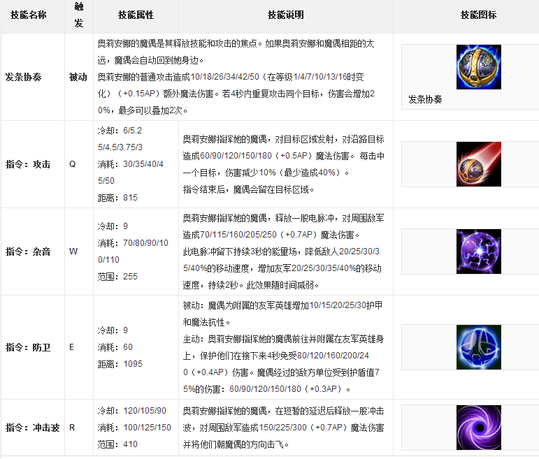Click the 发条协奏 caption below the passive icon
539x459 pixels.
tap(426, 99)
